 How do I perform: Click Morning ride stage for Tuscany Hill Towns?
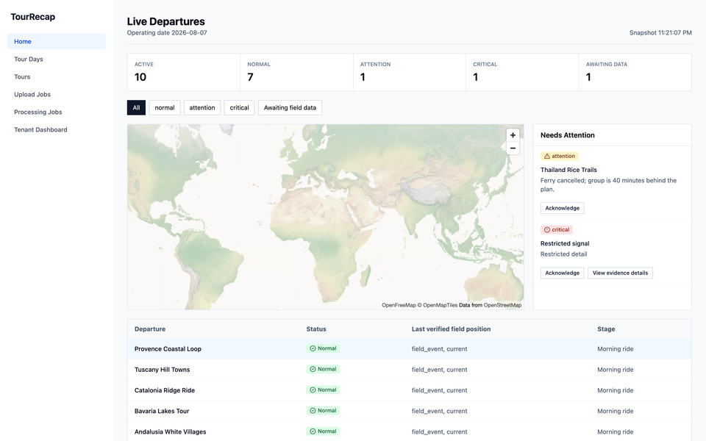(616, 370)
